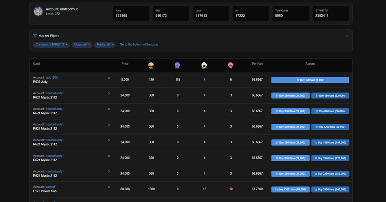
Task: Click the Luck column header icon
Action: click(204, 65)
